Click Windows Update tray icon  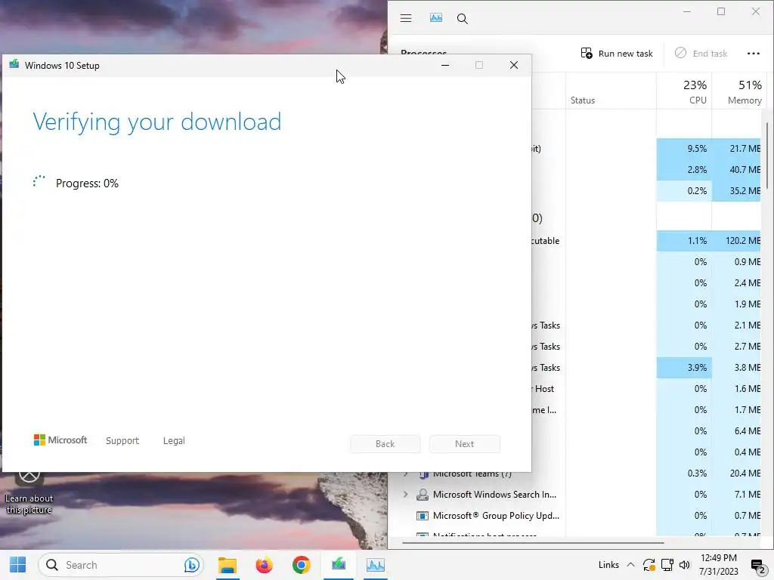[649, 565]
